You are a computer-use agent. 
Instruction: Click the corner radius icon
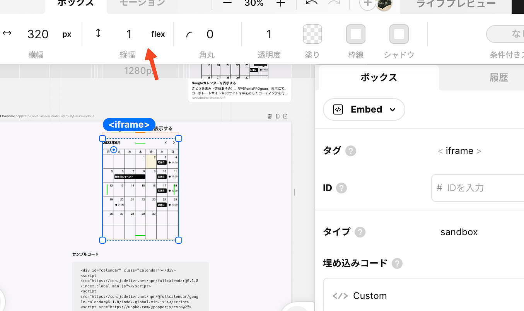click(x=189, y=35)
